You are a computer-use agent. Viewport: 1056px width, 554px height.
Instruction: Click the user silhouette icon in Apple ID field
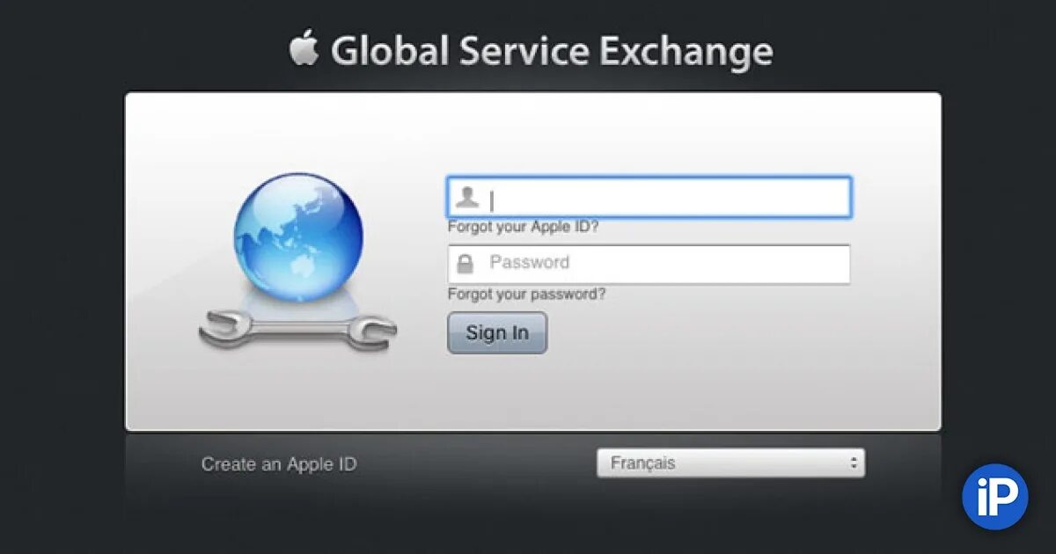click(466, 198)
